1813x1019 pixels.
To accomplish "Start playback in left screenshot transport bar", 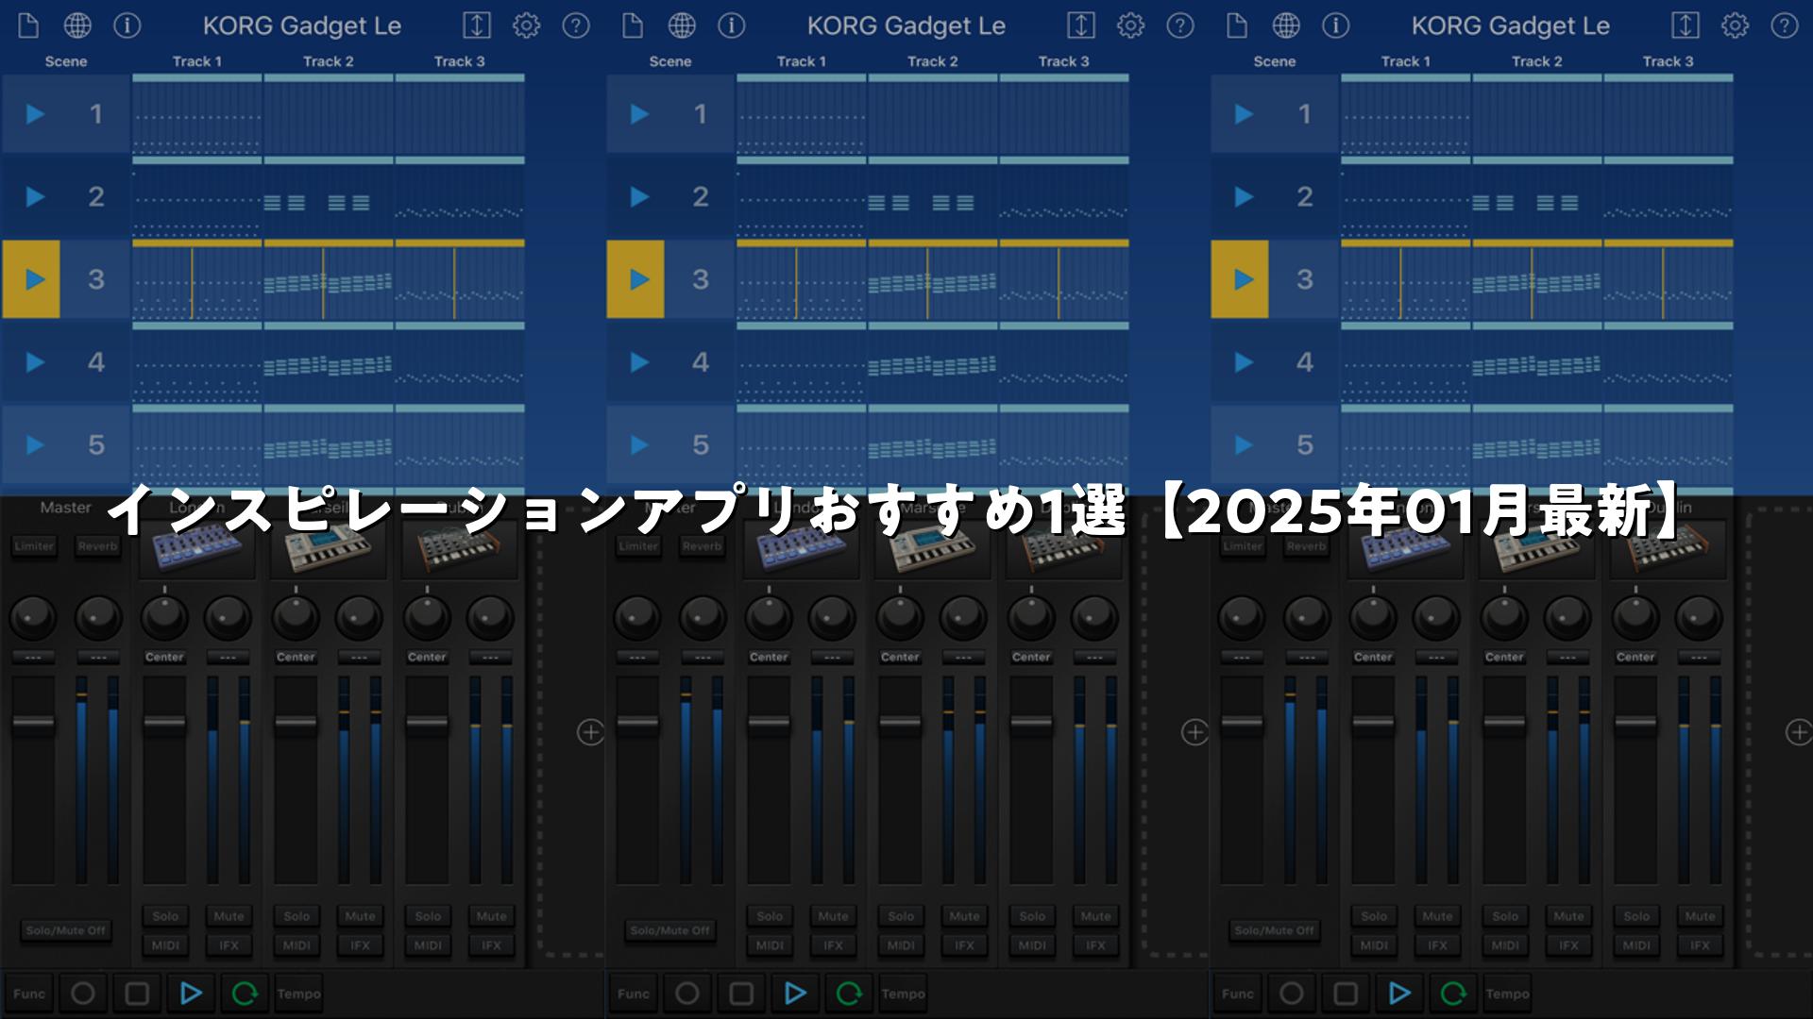I will click(191, 994).
